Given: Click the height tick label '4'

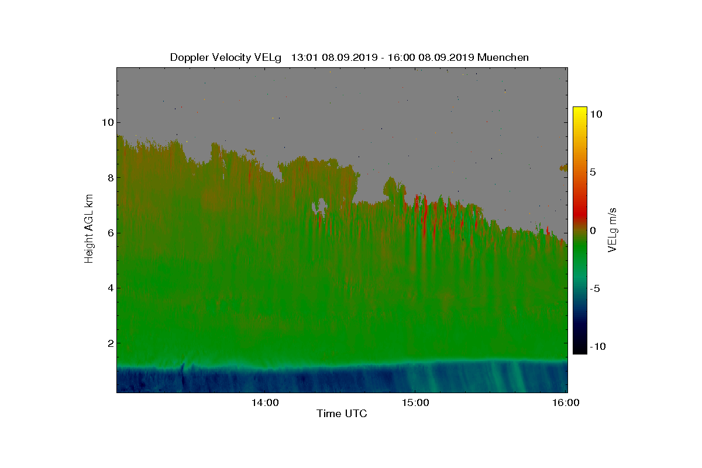Looking at the screenshot, I should click(110, 288).
